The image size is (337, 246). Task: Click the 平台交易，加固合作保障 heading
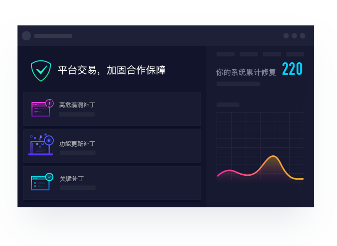pyautogui.click(x=112, y=70)
